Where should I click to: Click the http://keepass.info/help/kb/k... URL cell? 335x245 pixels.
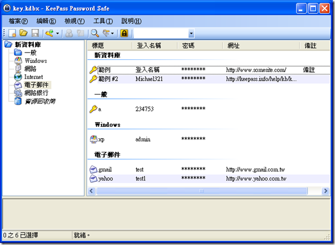click(261, 79)
